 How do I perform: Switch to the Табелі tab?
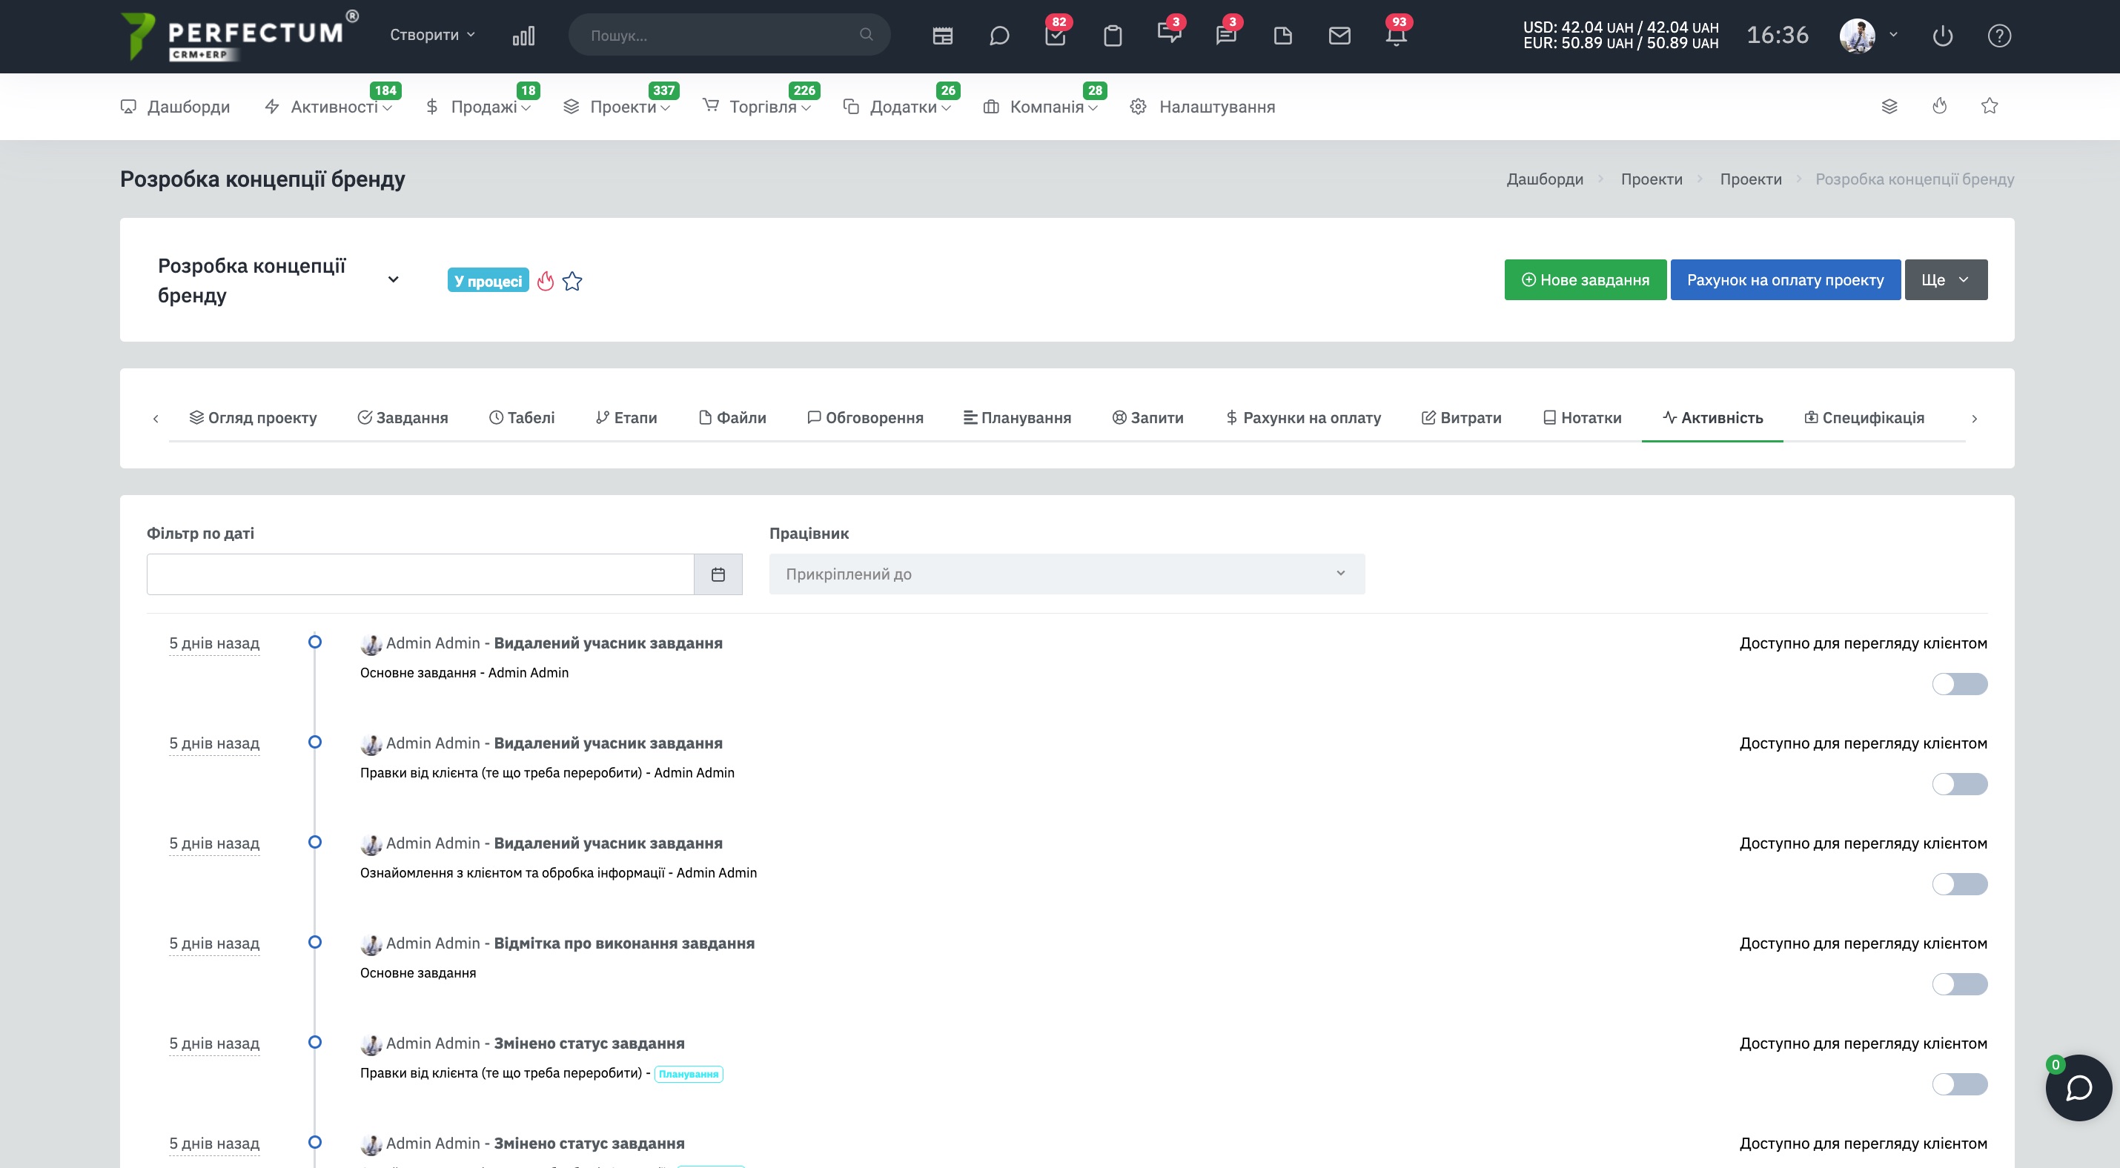click(x=522, y=418)
